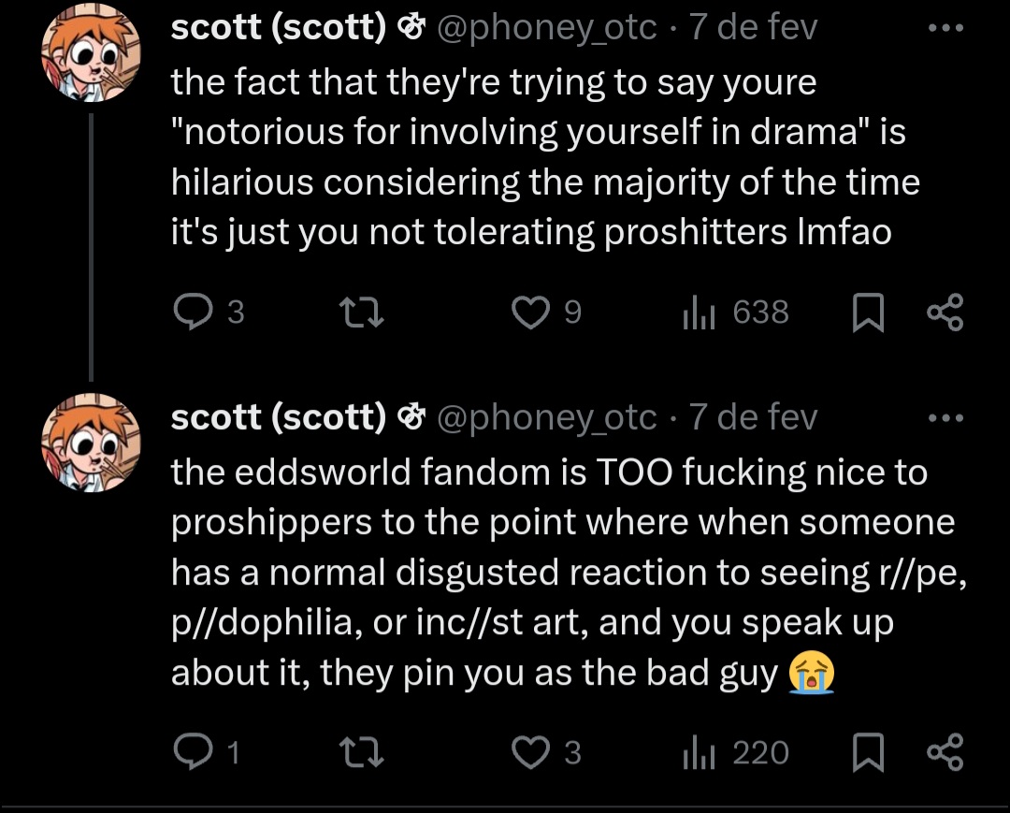The height and width of the screenshot is (813, 1010).
Task: Open more options on second tweet
Action: (x=944, y=417)
